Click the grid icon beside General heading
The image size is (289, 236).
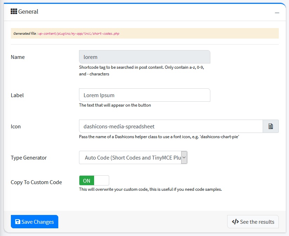pos(14,12)
